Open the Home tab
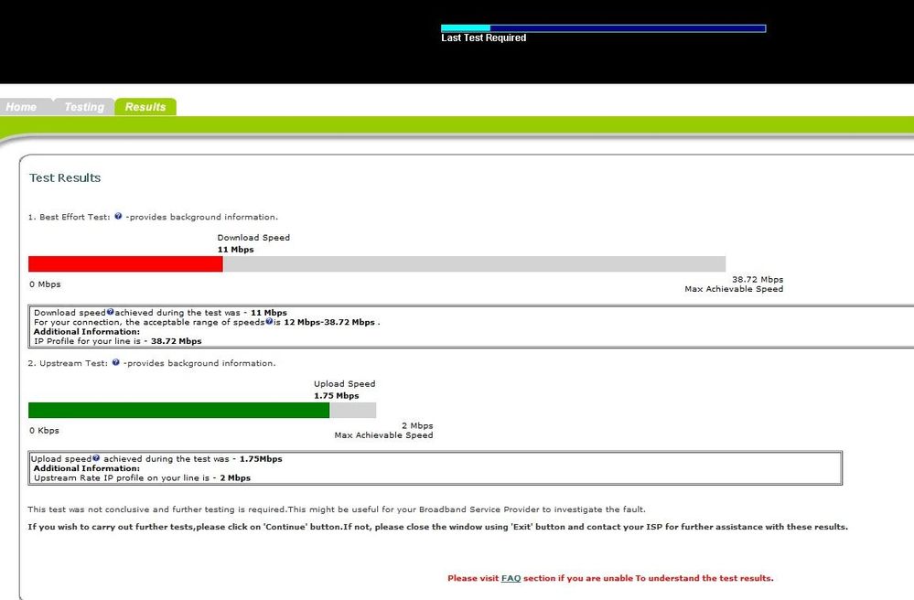The image size is (914, 600). pos(23,107)
